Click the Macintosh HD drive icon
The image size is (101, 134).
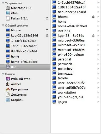(x=8, y=8)
